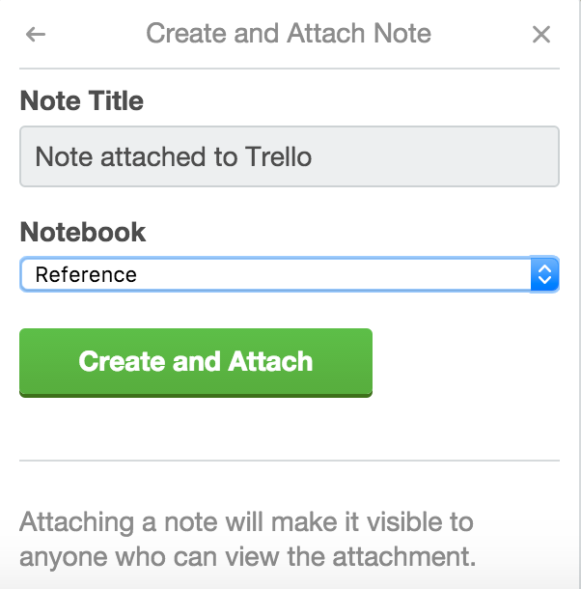The width and height of the screenshot is (581, 589).
Task: Click the "Create and Attach Note" header title
Action: [x=289, y=35]
